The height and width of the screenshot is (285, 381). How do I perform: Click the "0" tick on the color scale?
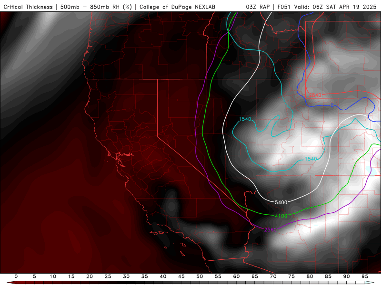[16, 276]
